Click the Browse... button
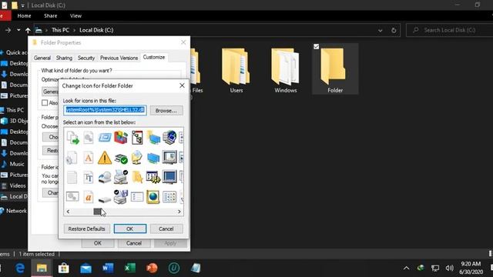The height and width of the screenshot is (277, 493). 166,111
